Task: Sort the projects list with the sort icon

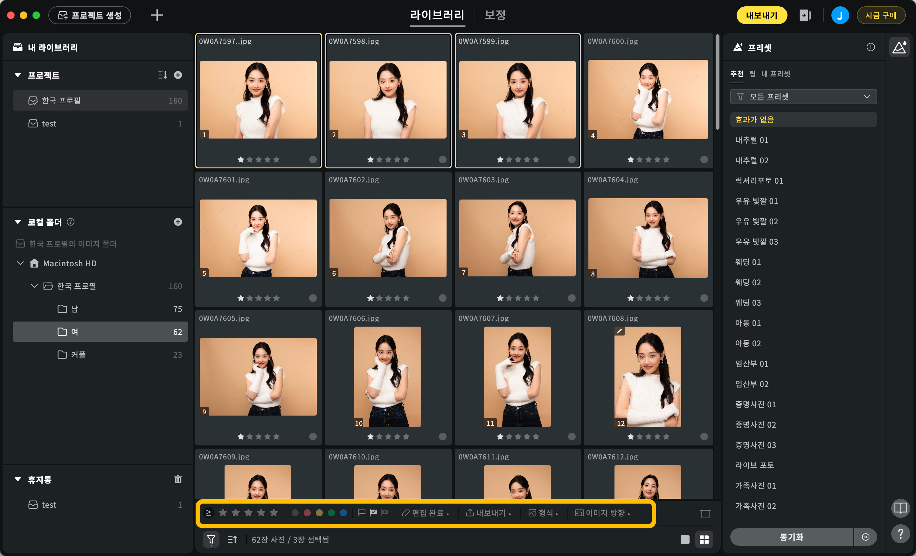Action: (x=162, y=75)
